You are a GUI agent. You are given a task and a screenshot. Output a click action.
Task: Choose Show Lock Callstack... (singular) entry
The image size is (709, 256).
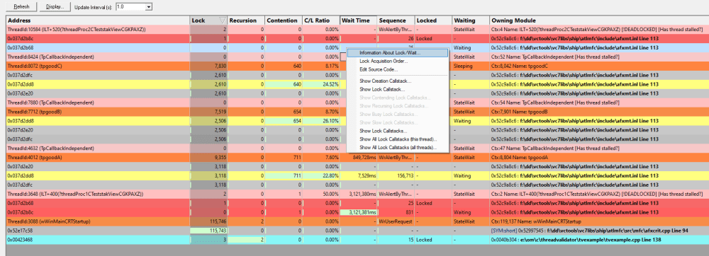398,89
